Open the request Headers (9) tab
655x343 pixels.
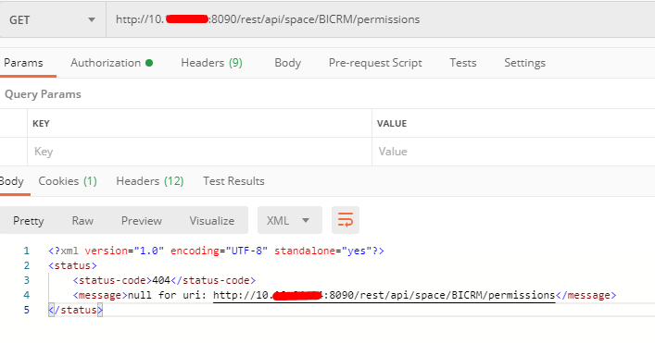click(x=212, y=63)
